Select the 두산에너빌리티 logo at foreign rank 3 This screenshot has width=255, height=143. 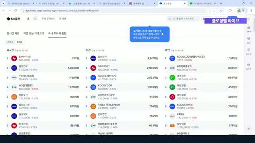[14, 77]
